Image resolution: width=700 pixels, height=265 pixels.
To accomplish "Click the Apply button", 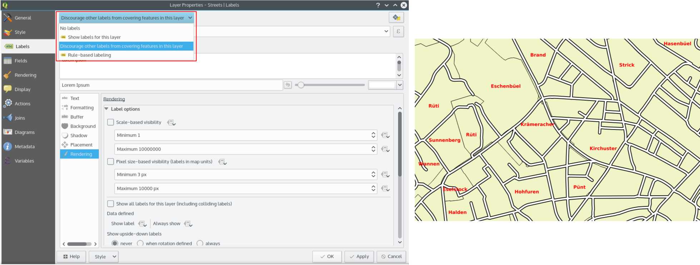I will (x=359, y=256).
